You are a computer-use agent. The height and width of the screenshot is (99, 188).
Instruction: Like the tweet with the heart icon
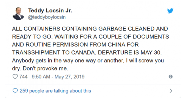tap(15, 77)
